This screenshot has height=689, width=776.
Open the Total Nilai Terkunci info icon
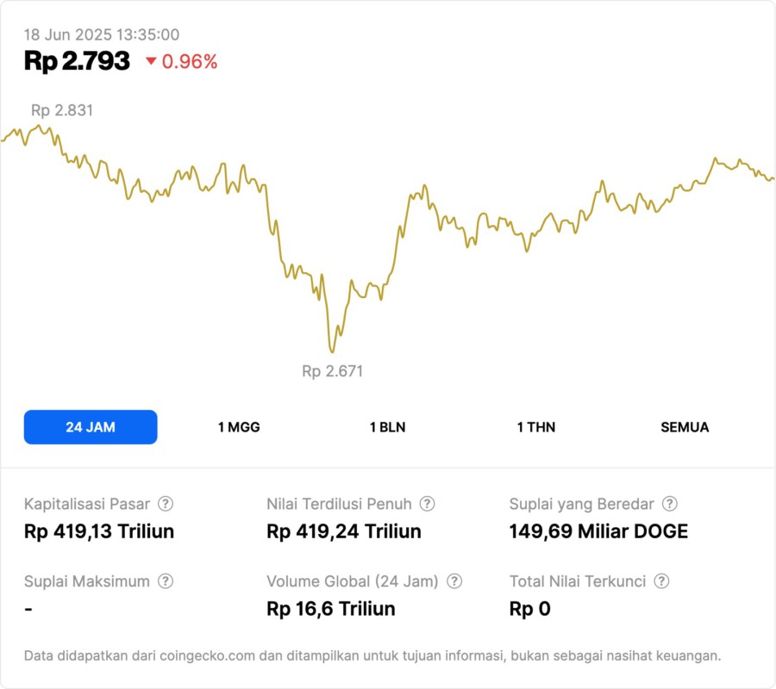(661, 581)
